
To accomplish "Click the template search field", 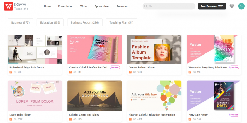I will pos(169,6).
